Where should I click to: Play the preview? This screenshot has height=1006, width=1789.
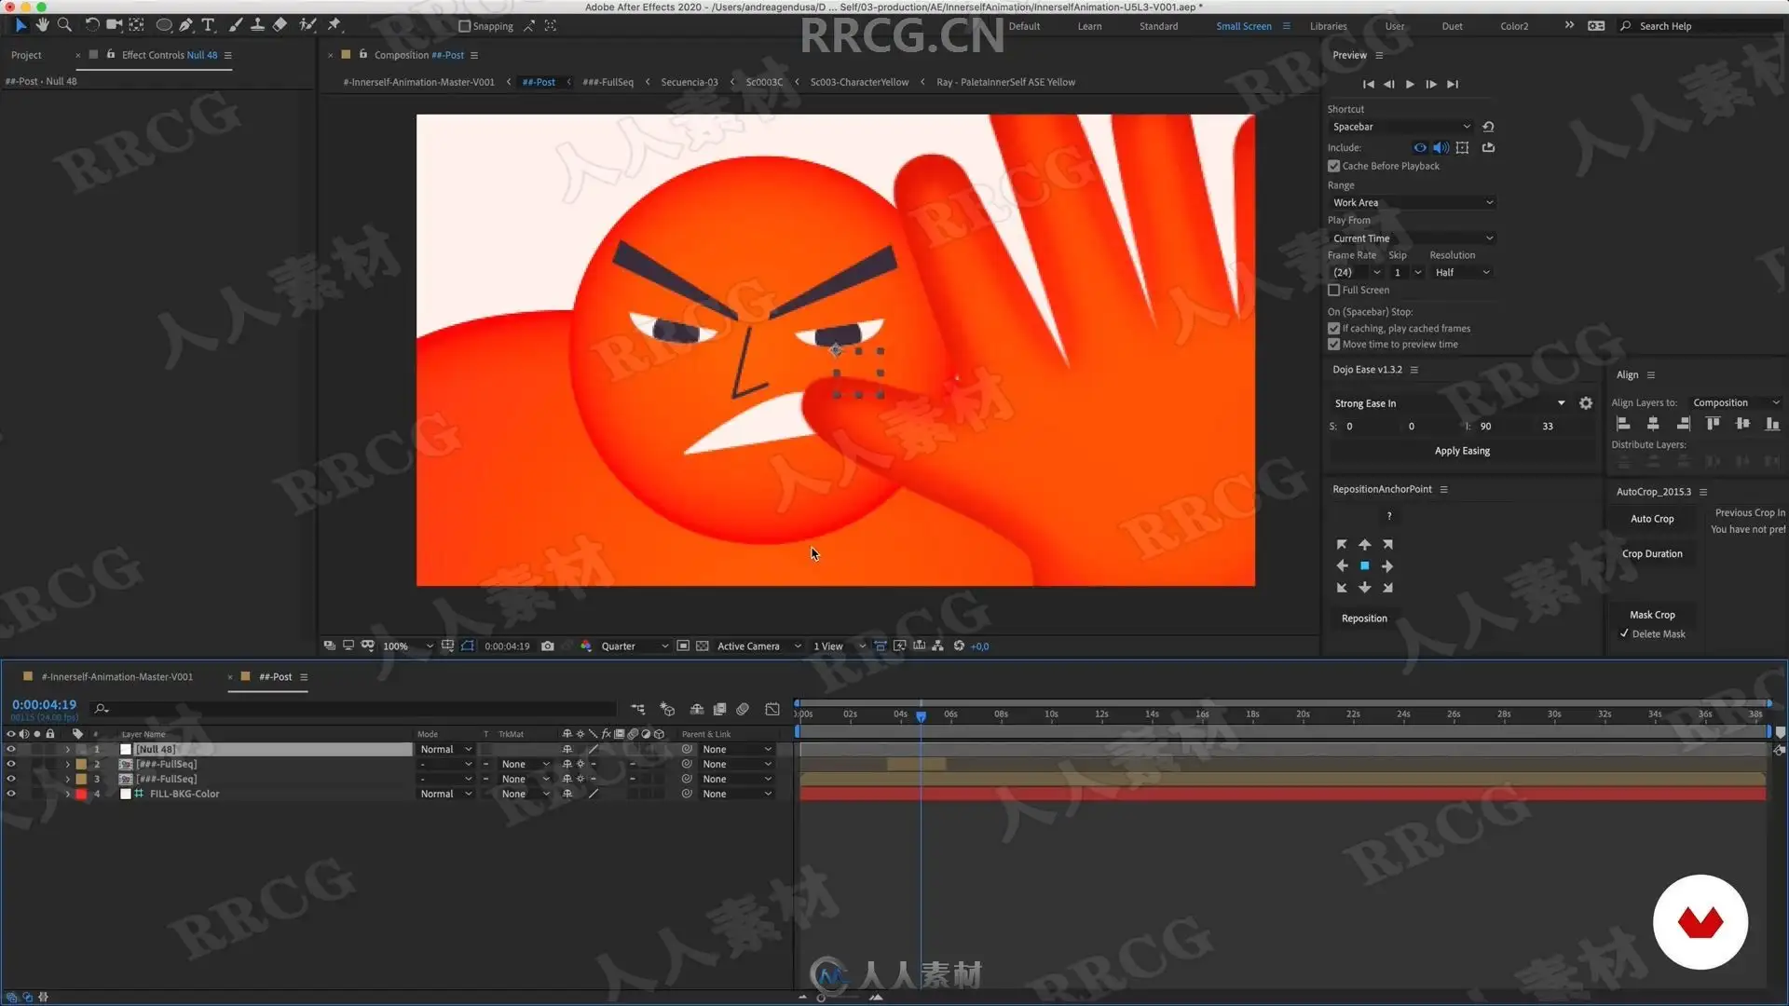click(x=1410, y=84)
